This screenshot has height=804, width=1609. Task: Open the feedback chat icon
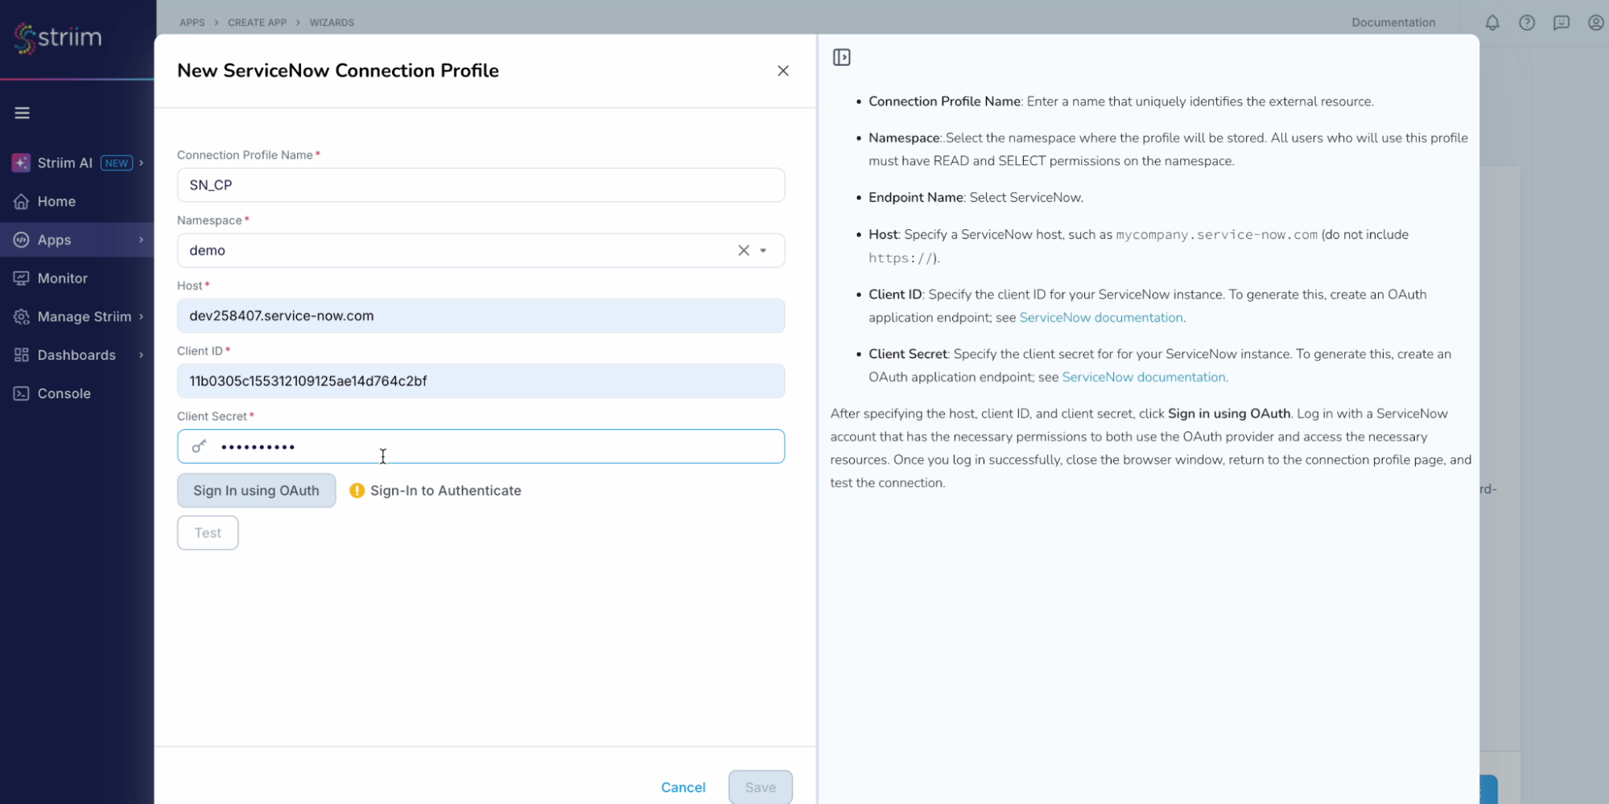tap(1562, 23)
